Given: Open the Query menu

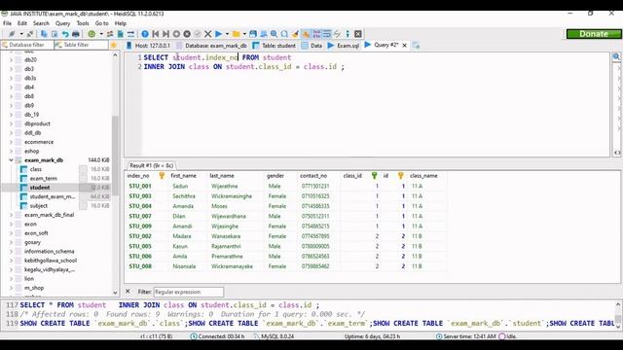Looking at the screenshot, I should (62, 23).
